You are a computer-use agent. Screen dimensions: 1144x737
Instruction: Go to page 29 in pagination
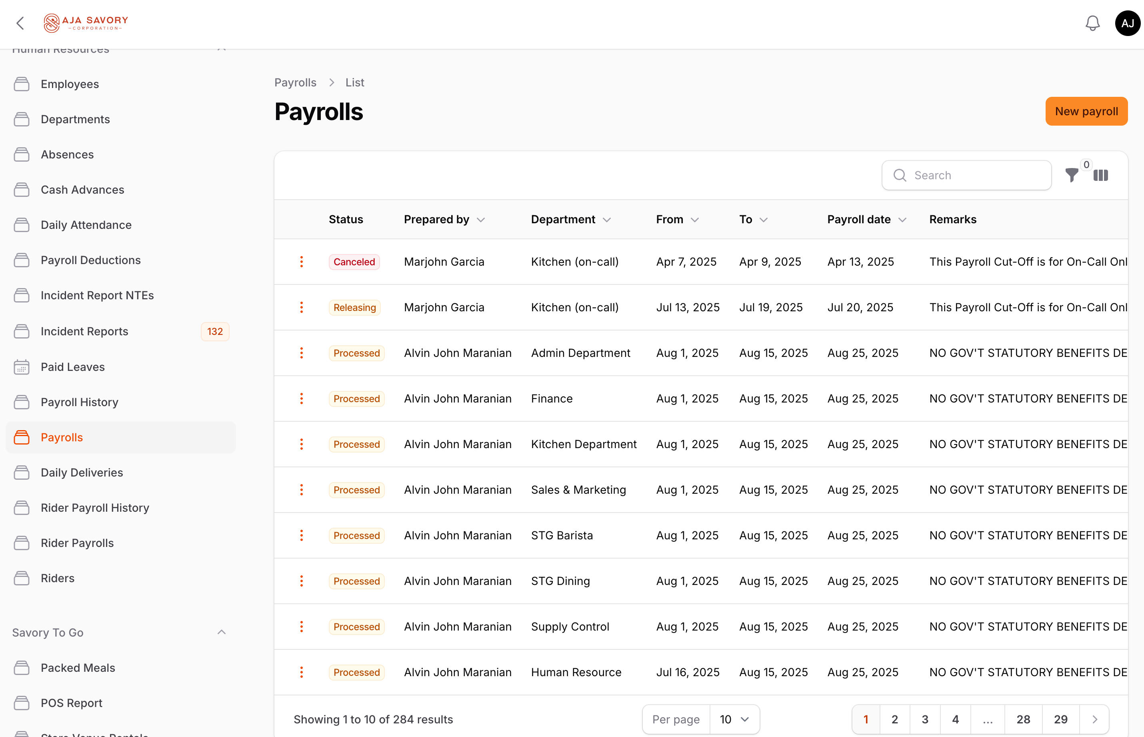click(x=1060, y=719)
